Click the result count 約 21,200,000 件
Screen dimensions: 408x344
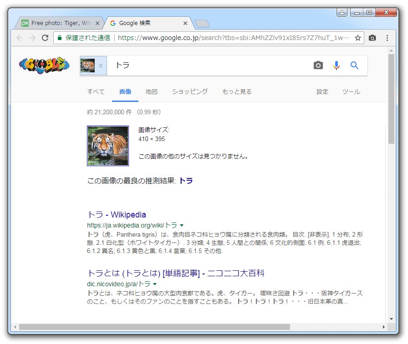109,112
